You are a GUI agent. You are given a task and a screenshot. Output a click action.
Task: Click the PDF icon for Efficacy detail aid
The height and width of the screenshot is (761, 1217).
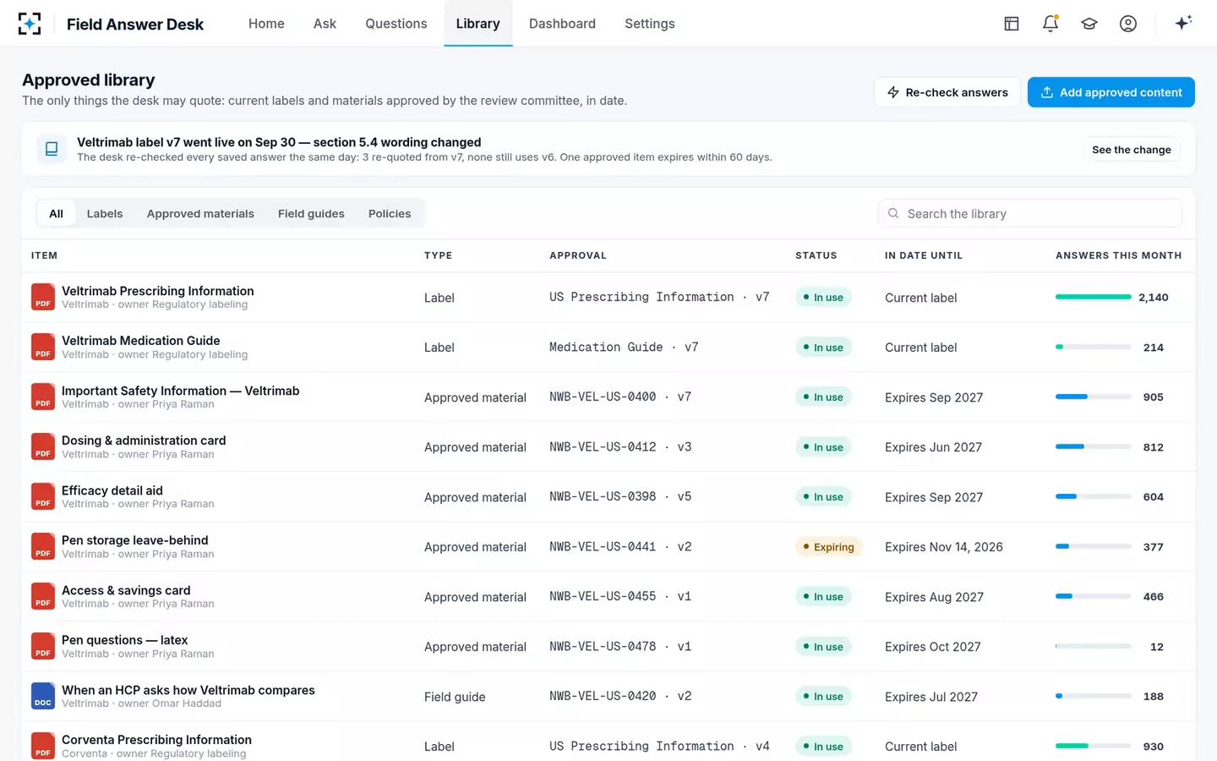click(x=43, y=496)
